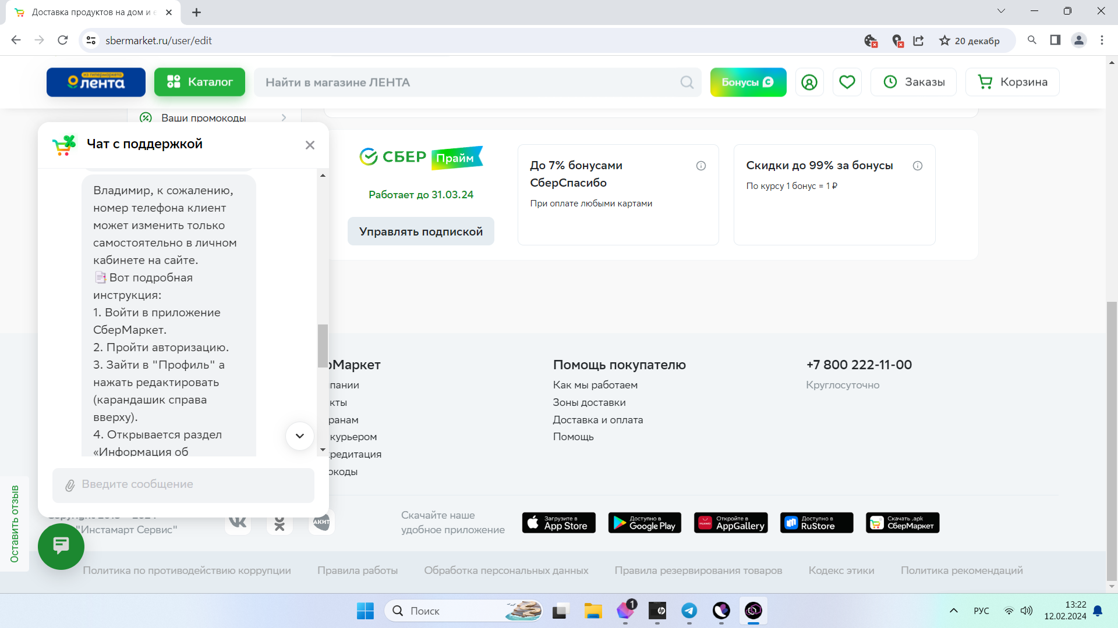Show hidden system tray icons
1118x628 pixels.
954,611
